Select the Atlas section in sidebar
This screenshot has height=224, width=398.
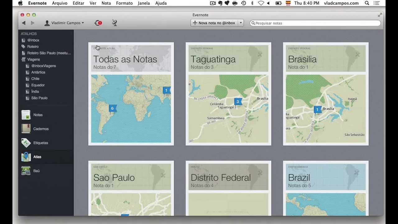pyautogui.click(x=46, y=157)
